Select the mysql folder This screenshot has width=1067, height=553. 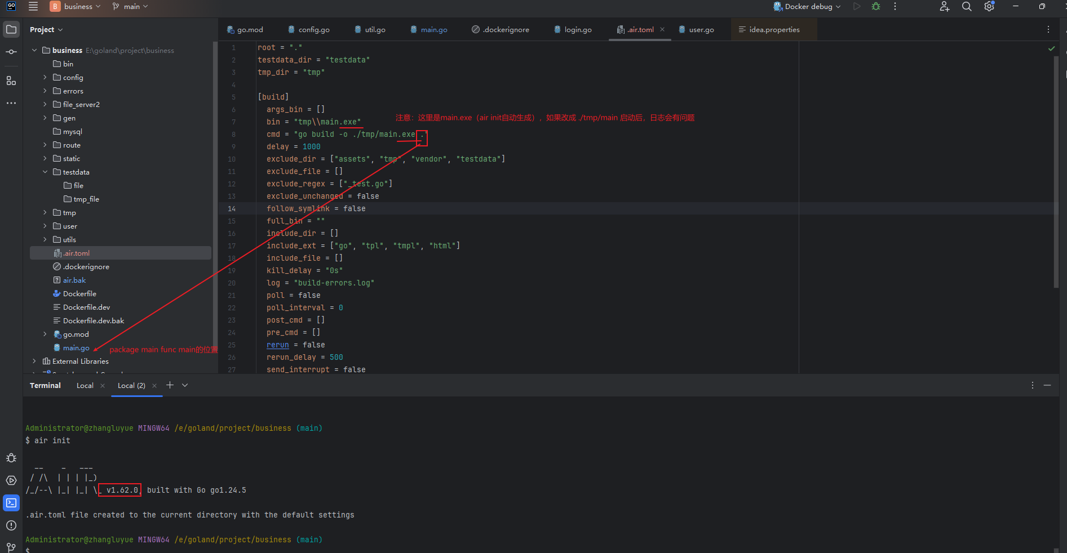[72, 131]
